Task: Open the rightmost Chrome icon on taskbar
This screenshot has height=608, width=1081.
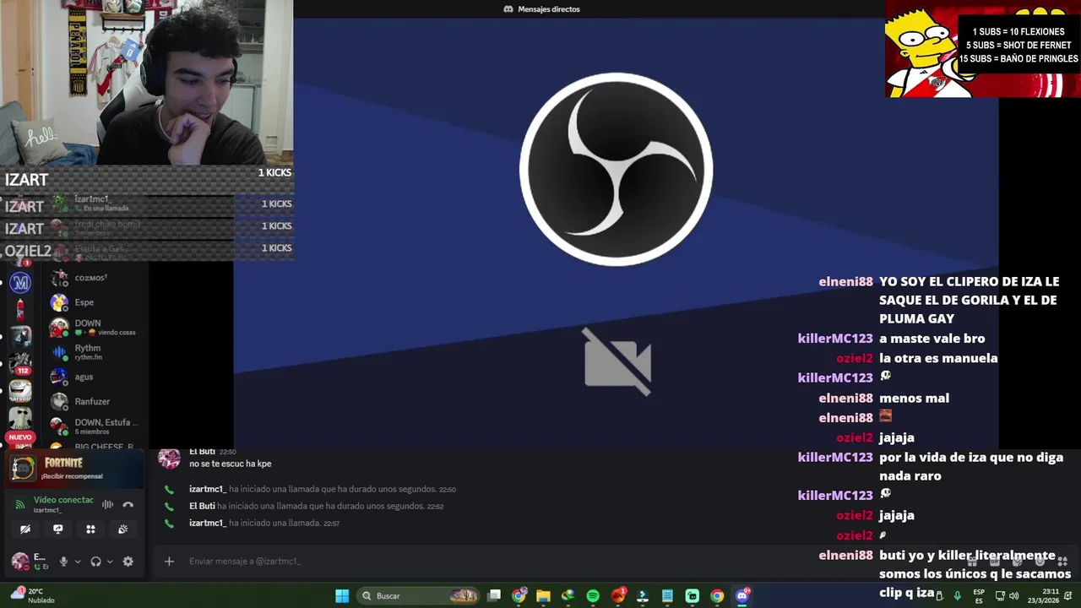Action: click(717, 596)
